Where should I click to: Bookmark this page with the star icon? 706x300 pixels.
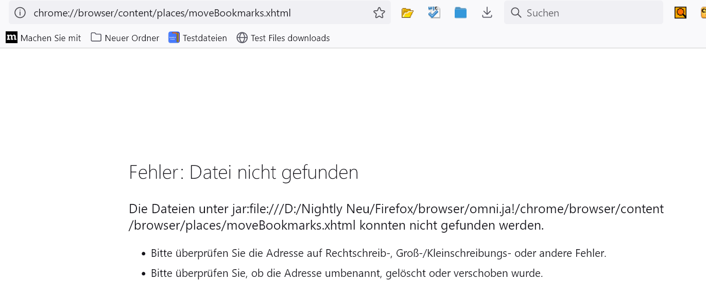379,13
